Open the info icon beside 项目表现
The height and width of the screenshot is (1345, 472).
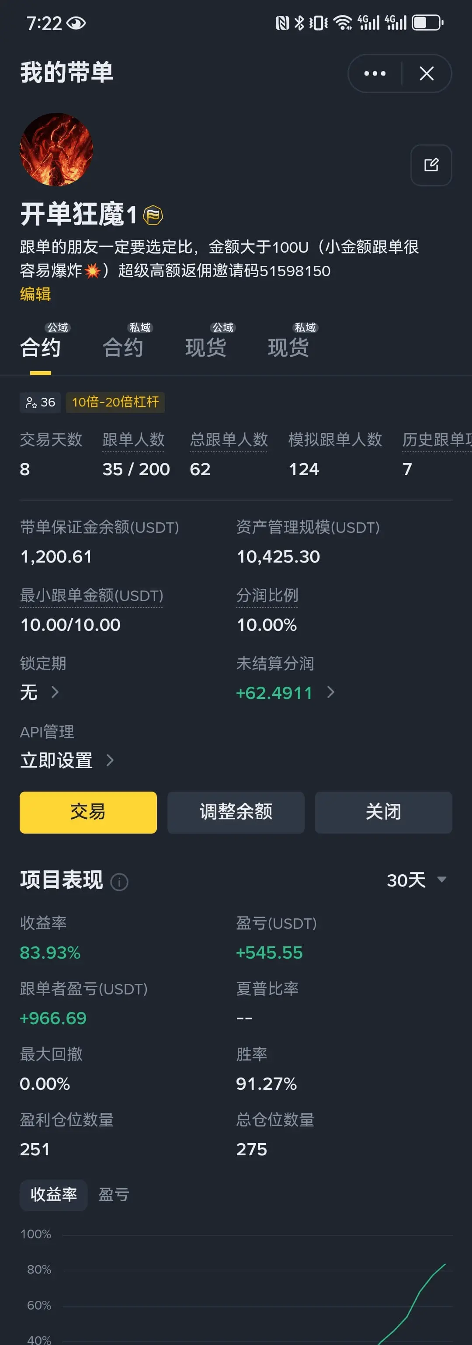click(x=119, y=882)
